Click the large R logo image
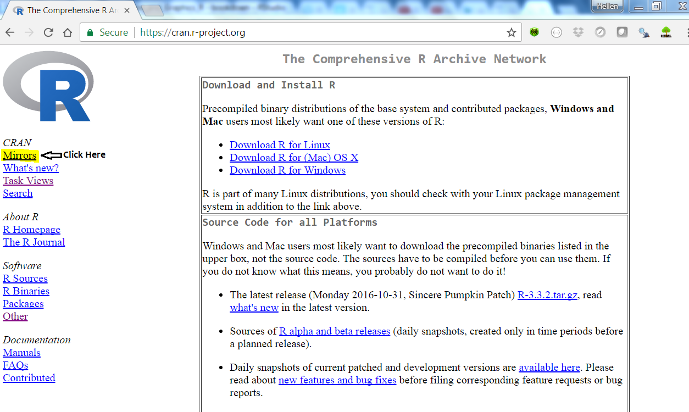Screen dimensions: 689x412 coord(48,86)
